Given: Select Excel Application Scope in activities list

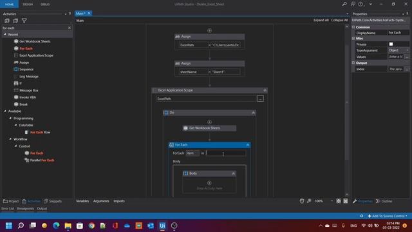Looking at the screenshot, I should pos(36,55).
